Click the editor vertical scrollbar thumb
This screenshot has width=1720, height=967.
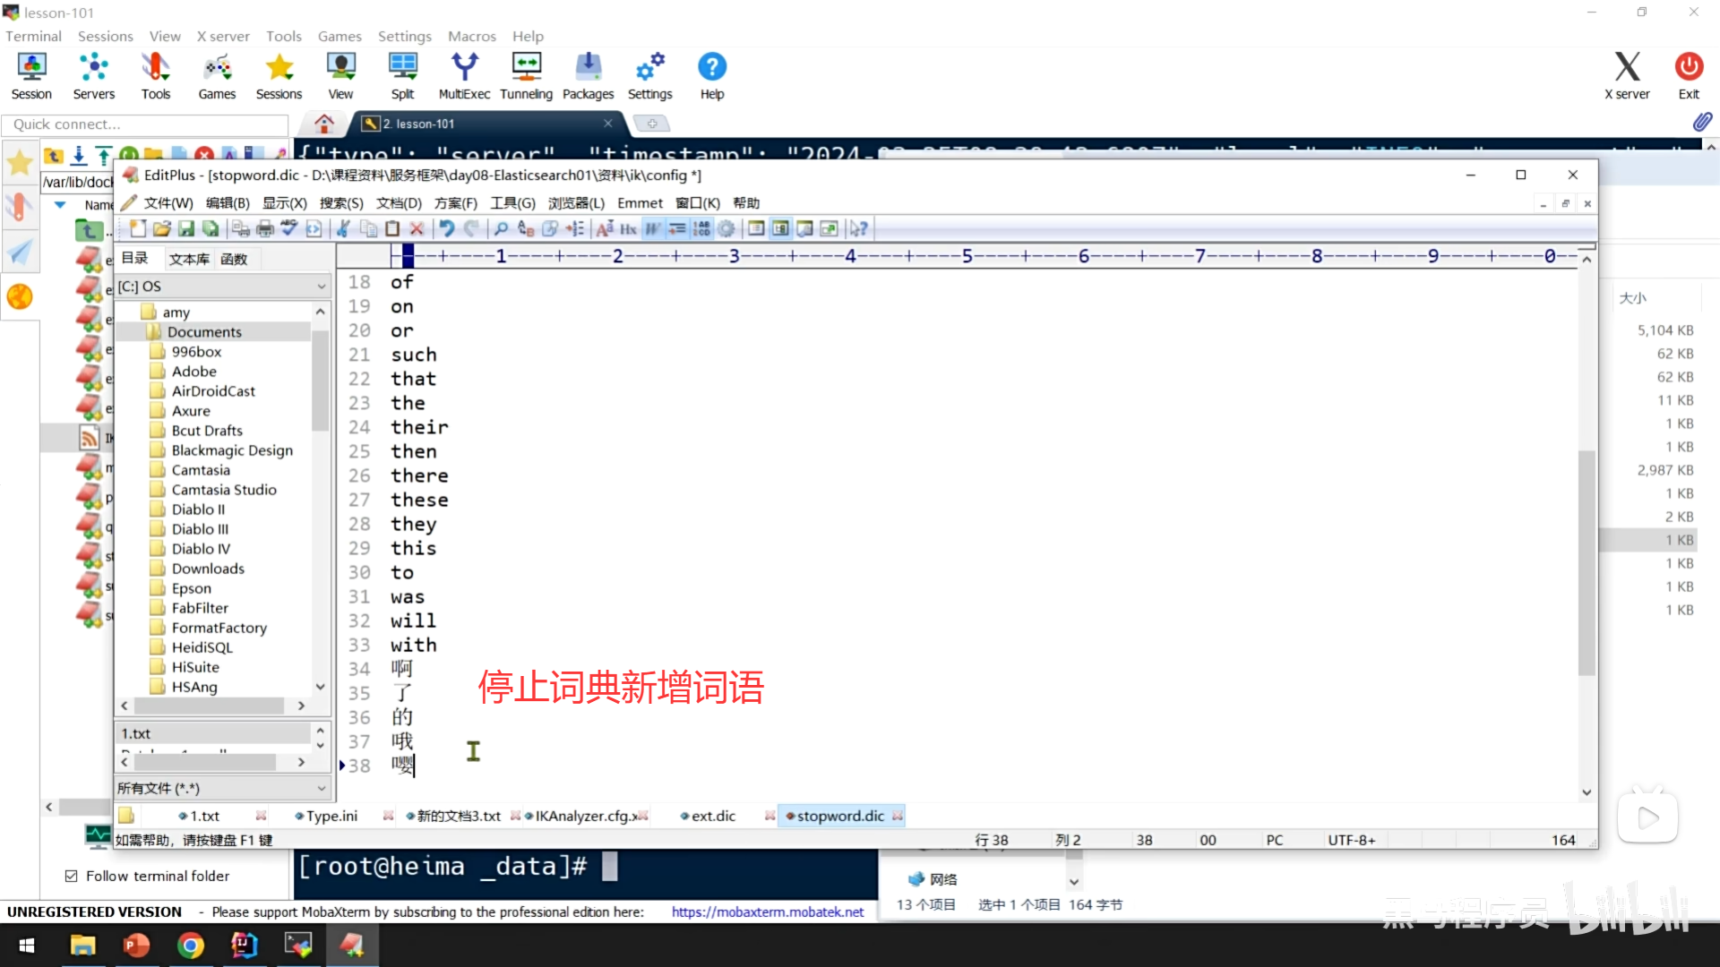pos(1587,564)
